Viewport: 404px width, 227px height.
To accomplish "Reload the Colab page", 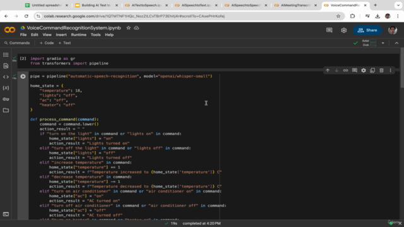I will pyautogui.click(x=27, y=16).
